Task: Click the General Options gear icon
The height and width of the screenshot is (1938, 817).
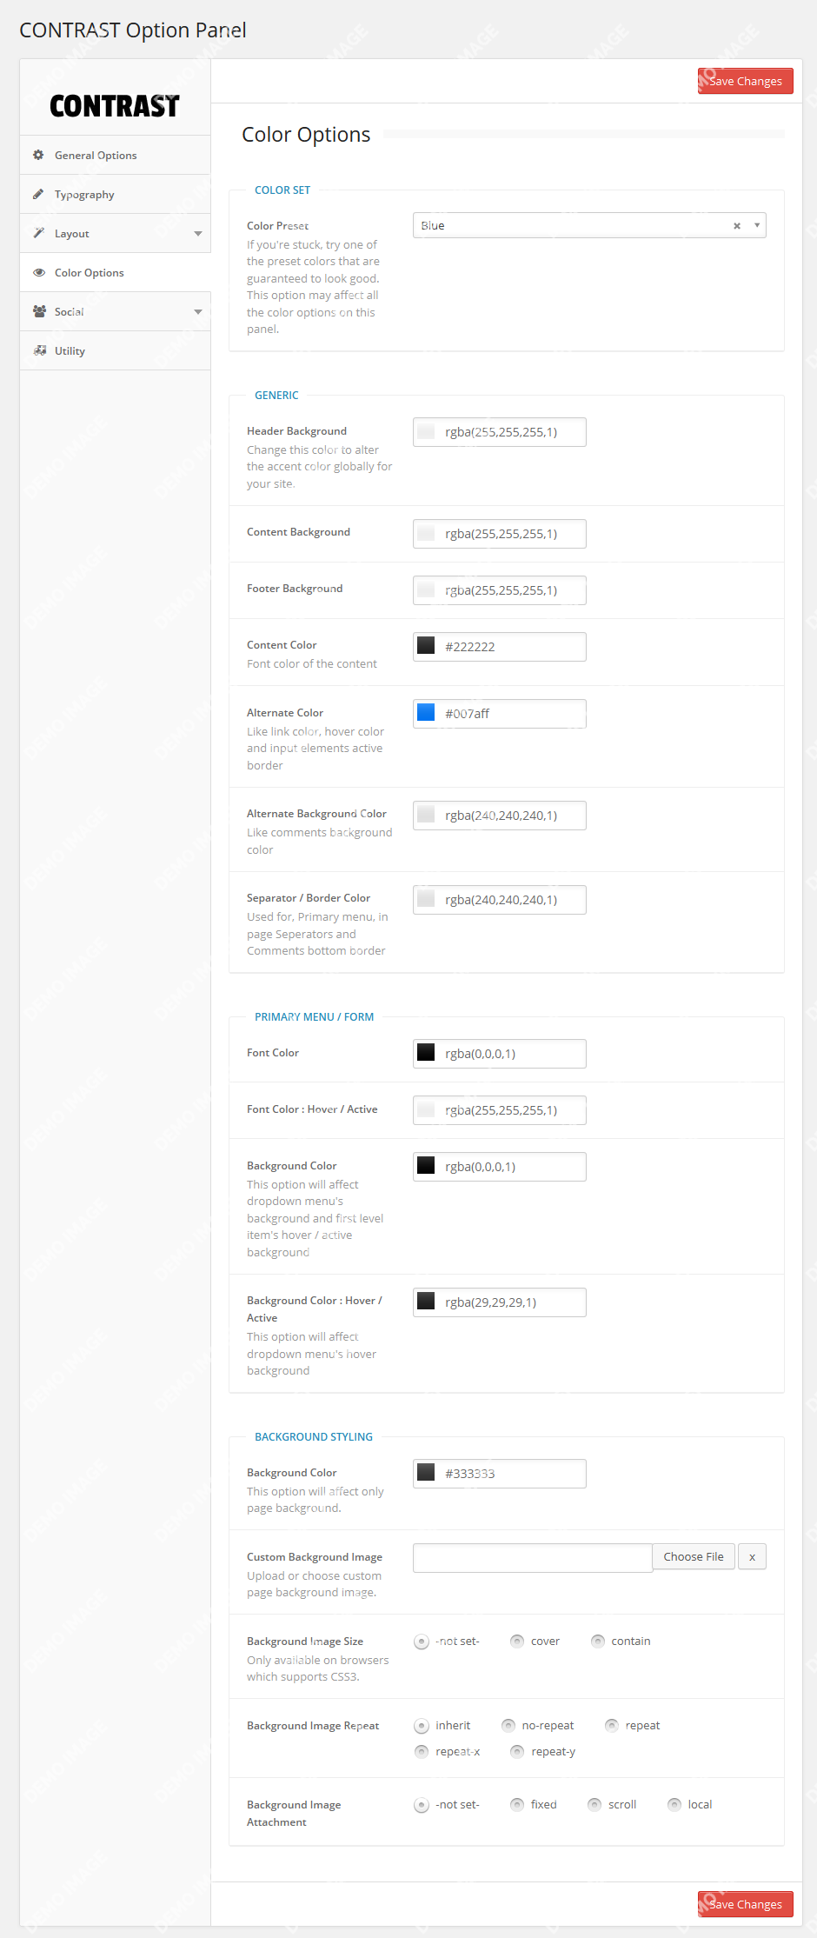Action: pyautogui.click(x=38, y=155)
